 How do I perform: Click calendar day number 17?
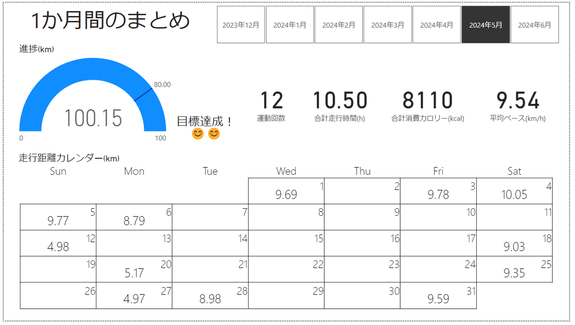point(471,238)
